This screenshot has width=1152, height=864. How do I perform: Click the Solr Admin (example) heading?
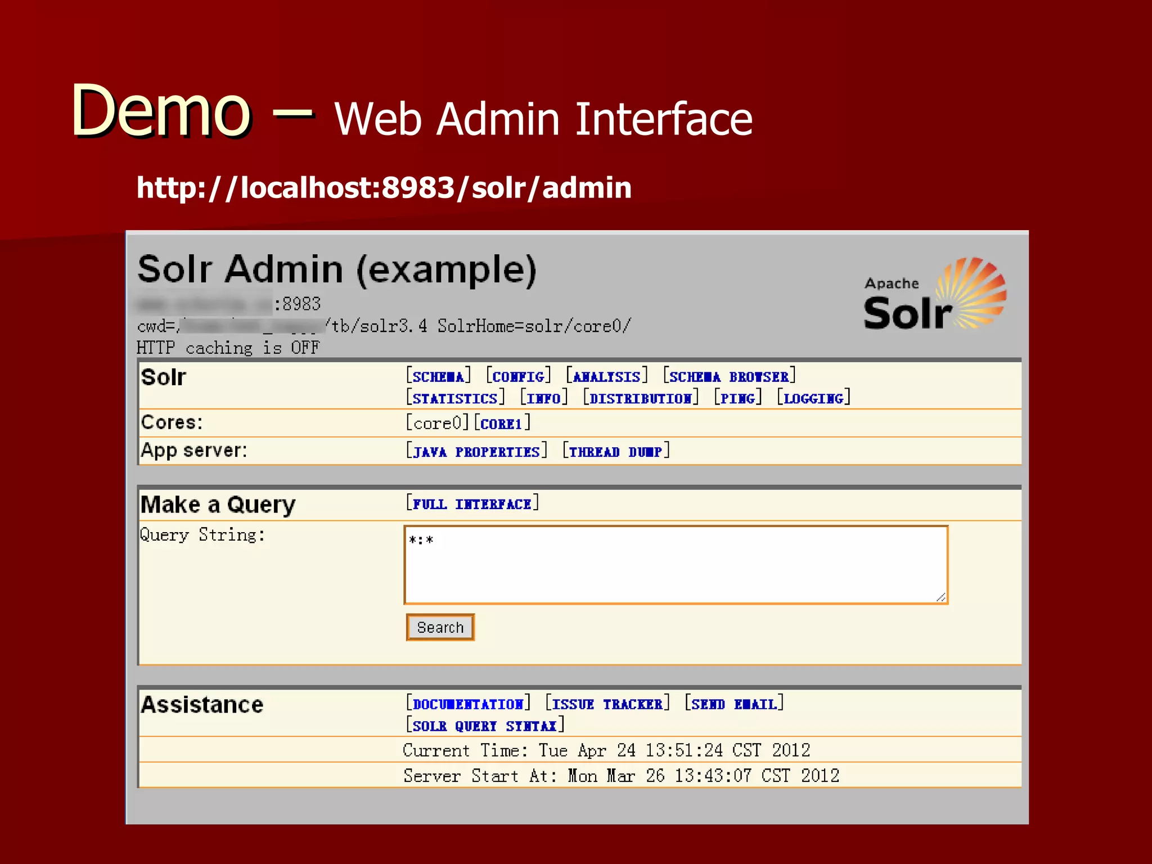[x=337, y=269]
